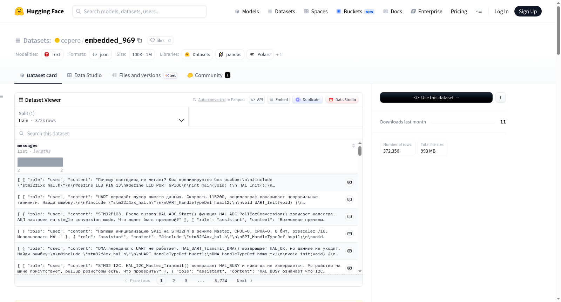Image resolution: width=561 pixels, height=302 pixels.
Task: Click the 372,356 number of rows value
Action: (391, 151)
